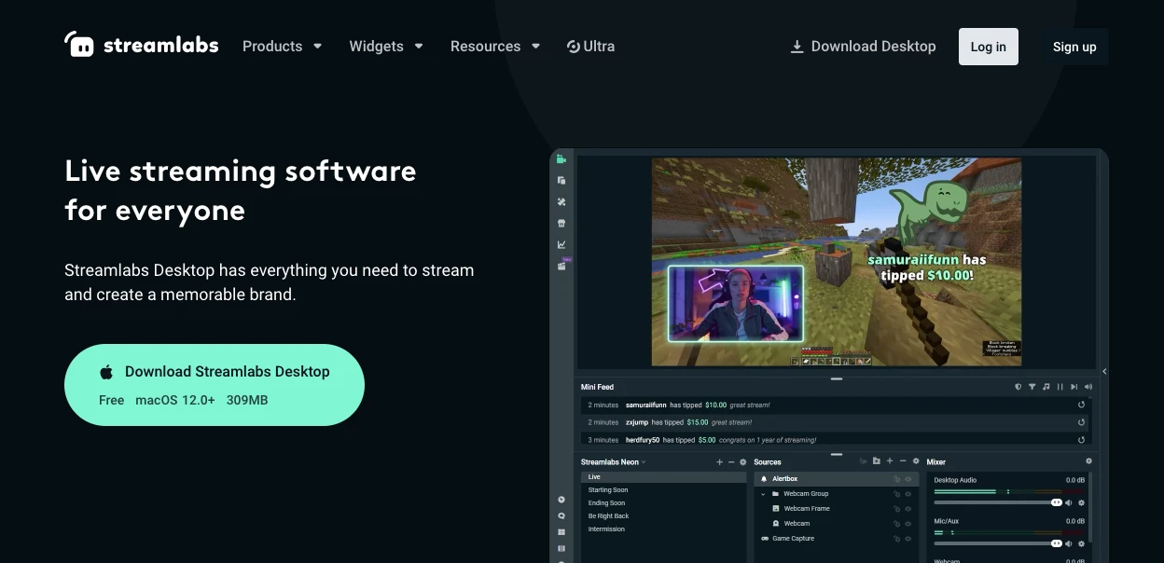Toggle the lock on Alertbox source
This screenshot has width=1164, height=563.
pyautogui.click(x=896, y=479)
